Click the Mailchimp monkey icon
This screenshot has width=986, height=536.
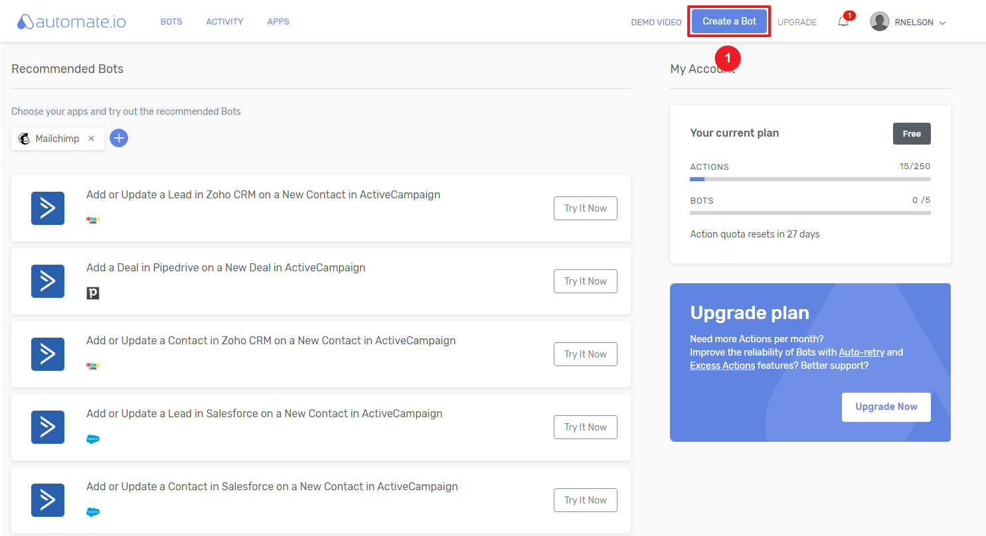point(24,139)
